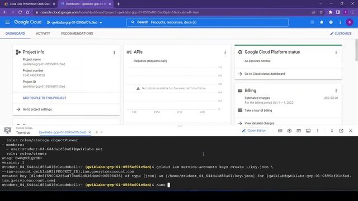This screenshot has width=358, height=201.
Task: Go to project settings
Action: (37, 109)
